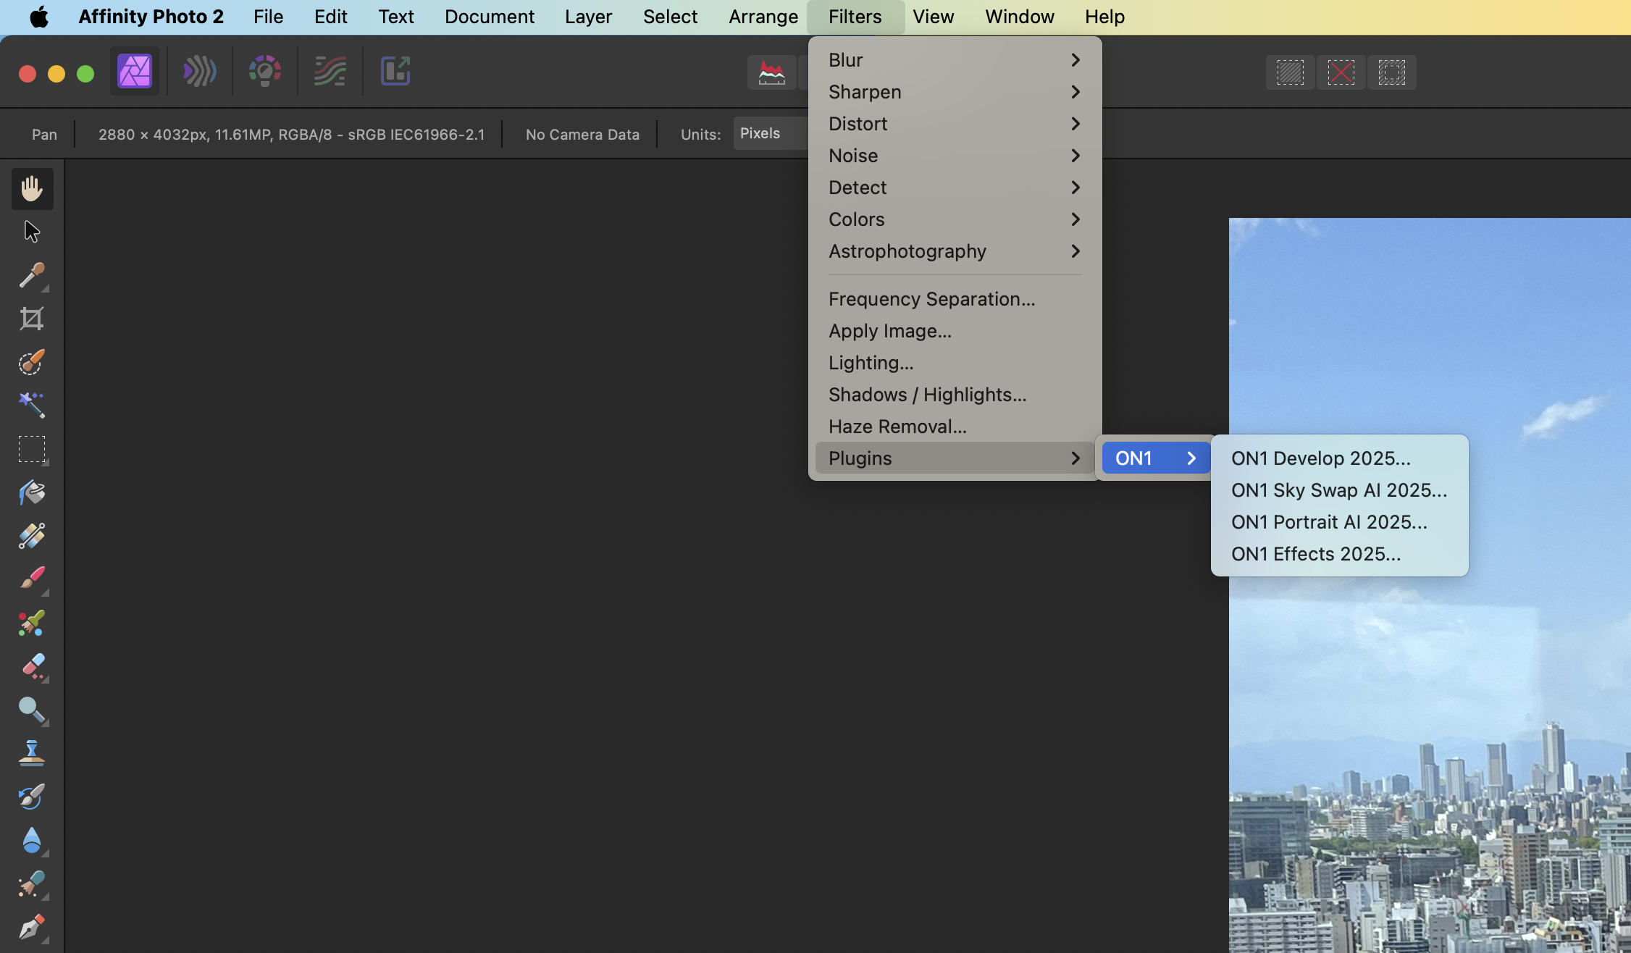Image resolution: width=1631 pixels, height=953 pixels.
Task: Switch to Liquify Persona icon
Action: tap(199, 71)
